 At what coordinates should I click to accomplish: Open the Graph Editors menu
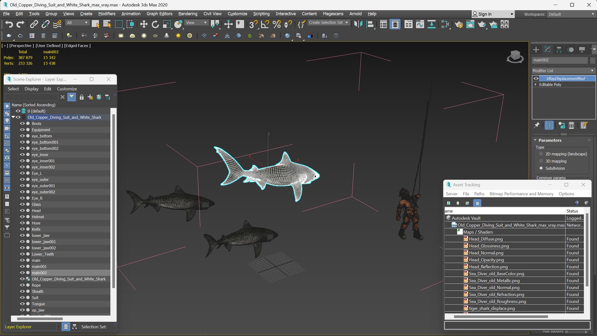[x=159, y=14]
